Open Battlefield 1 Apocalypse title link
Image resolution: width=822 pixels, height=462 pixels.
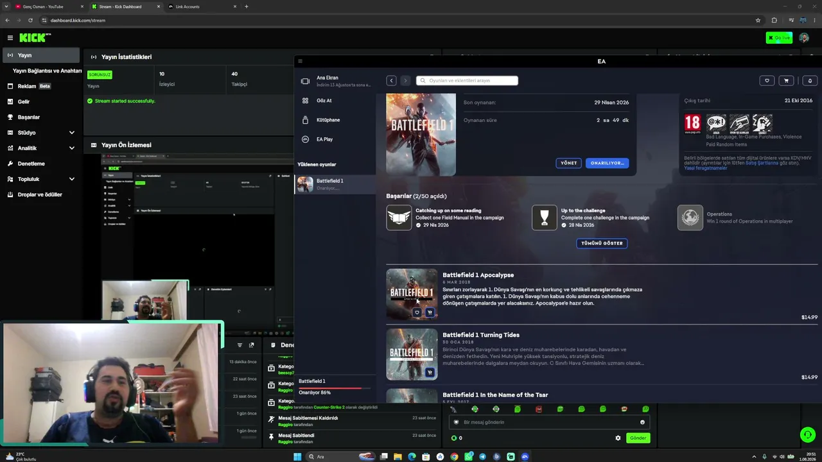(478, 275)
